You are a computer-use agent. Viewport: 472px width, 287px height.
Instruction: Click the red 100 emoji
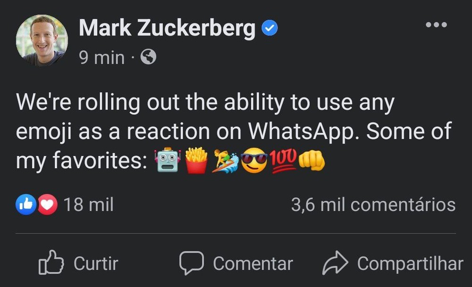click(x=283, y=160)
